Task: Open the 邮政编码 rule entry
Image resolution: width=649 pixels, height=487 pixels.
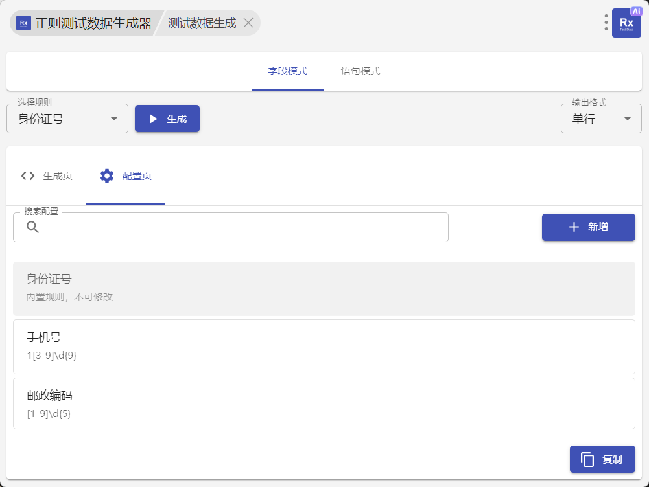Action: [324, 403]
